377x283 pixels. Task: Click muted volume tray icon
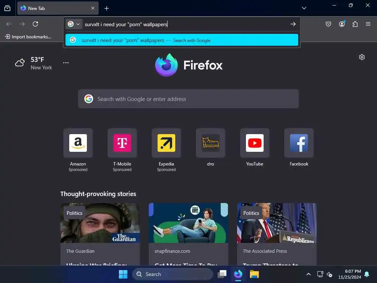[330, 274]
